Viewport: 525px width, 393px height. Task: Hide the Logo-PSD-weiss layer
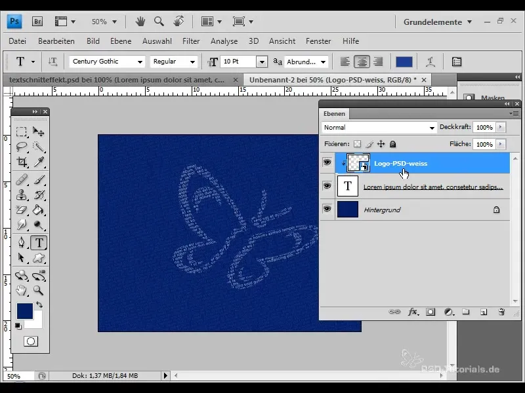click(x=327, y=162)
